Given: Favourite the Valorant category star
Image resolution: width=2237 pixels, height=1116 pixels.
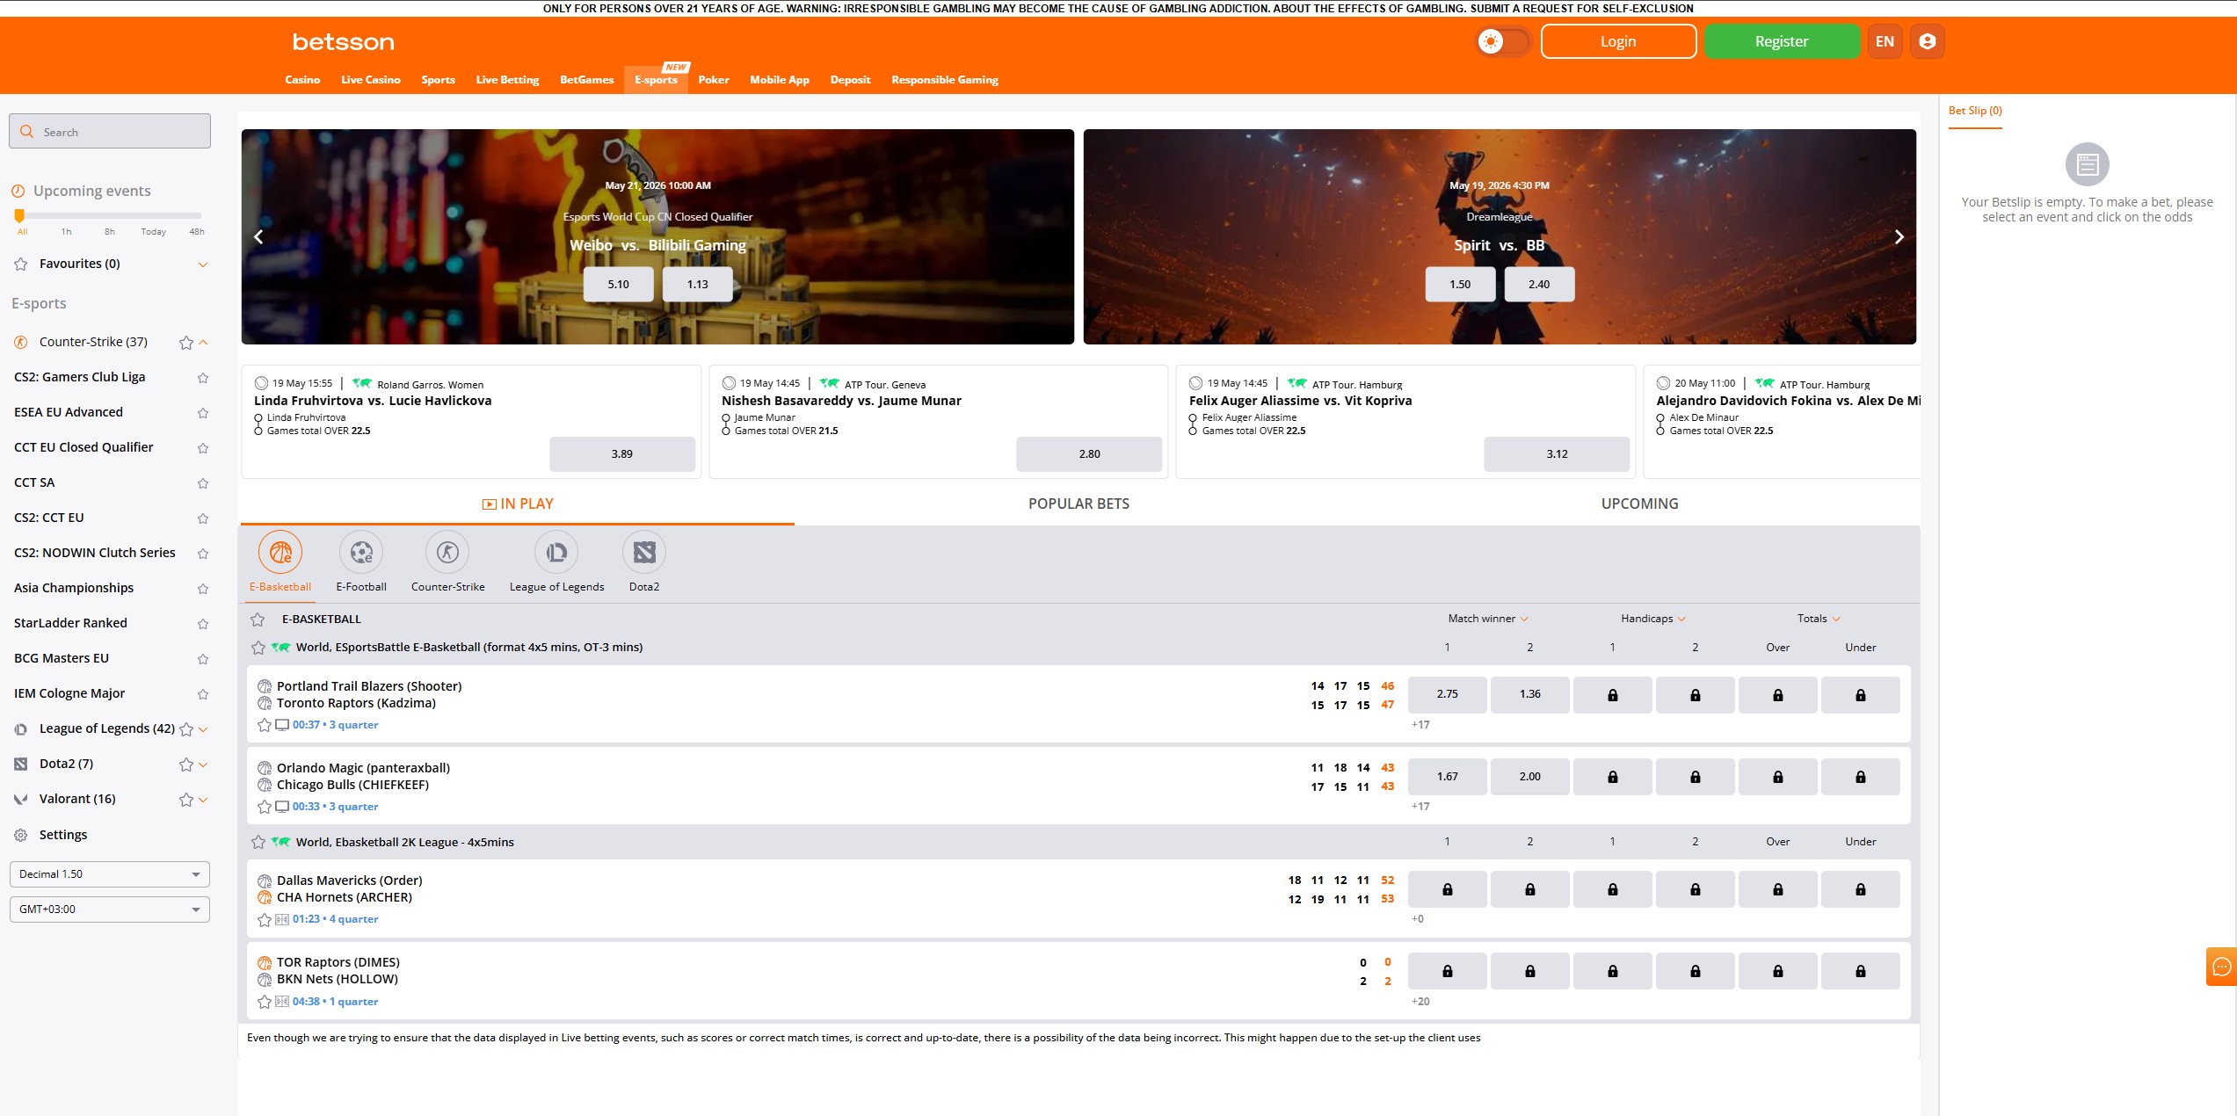Looking at the screenshot, I should [x=185, y=800].
